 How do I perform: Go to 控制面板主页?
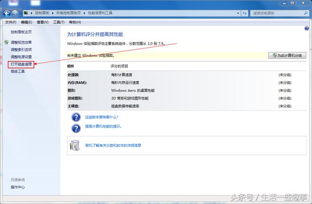[x=21, y=32]
